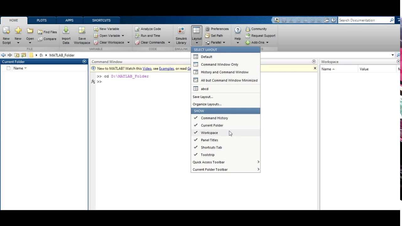This screenshot has height=226, width=402.
Task: Uncheck Current Folder in Show list
Action: coord(225,125)
